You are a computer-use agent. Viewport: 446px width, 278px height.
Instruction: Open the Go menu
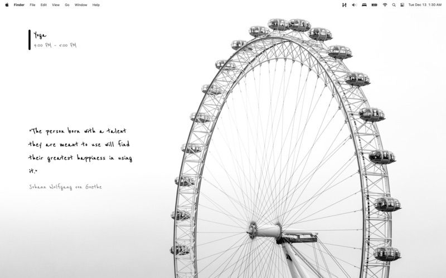pyautogui.click(x=67, y=5)
